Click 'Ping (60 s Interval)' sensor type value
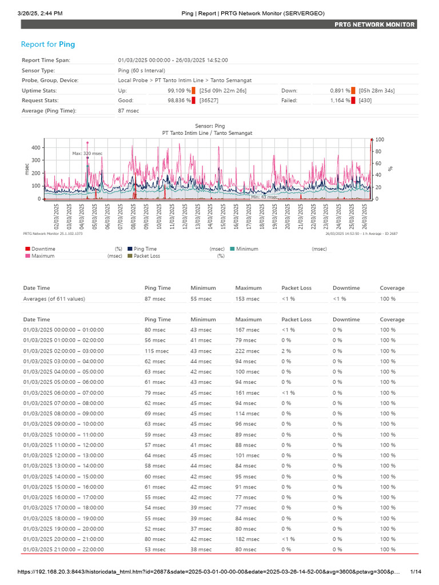This screenshot has width=439, height=585. 142,70
